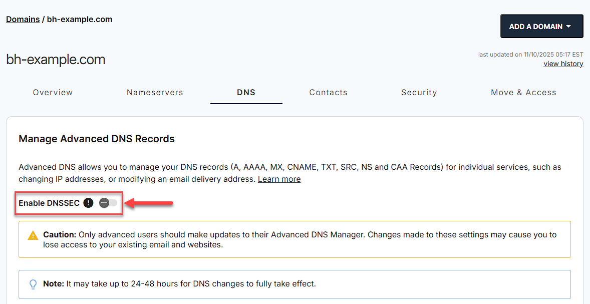Stay on the DNS tab
The width and height of the screenshot is (590, 304).
pyautogui.click(x=246, y=92)
